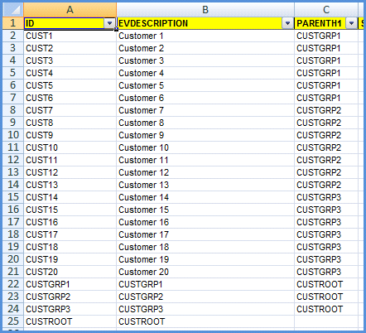Open the PARENTH1 filter dropdown
The height and width of the screenshot is (333, 366).
pyautogui.click(x=351, y=23)
